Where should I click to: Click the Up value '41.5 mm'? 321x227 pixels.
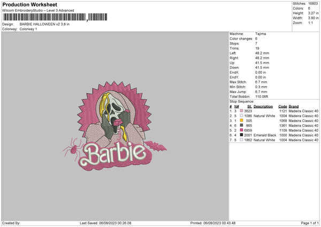coord(262,63)
